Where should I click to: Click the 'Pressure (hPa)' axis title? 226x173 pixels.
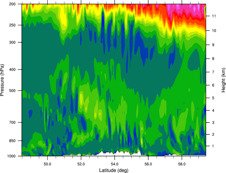pos(2,80)
